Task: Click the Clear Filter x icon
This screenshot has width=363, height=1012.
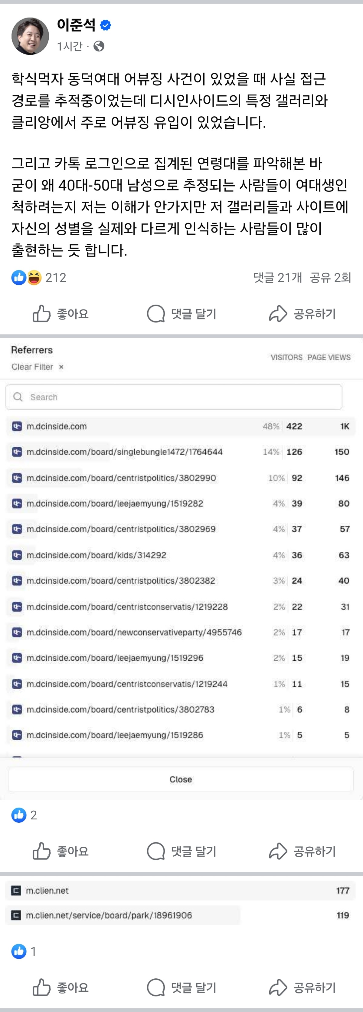Action: click(61, 367)
